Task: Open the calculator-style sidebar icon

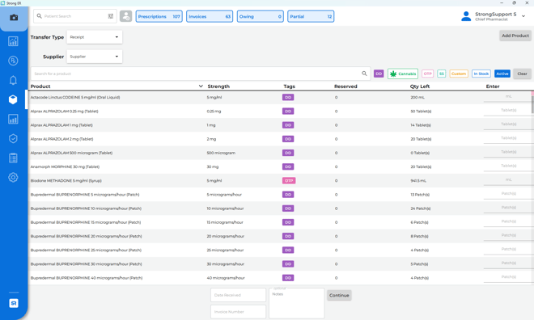Action: 13,158
